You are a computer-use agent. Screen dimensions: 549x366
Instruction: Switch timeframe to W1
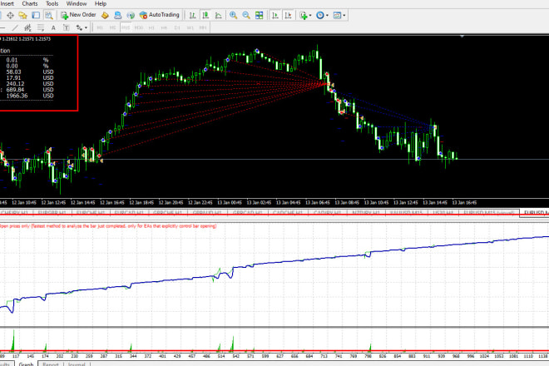(190, 27)
